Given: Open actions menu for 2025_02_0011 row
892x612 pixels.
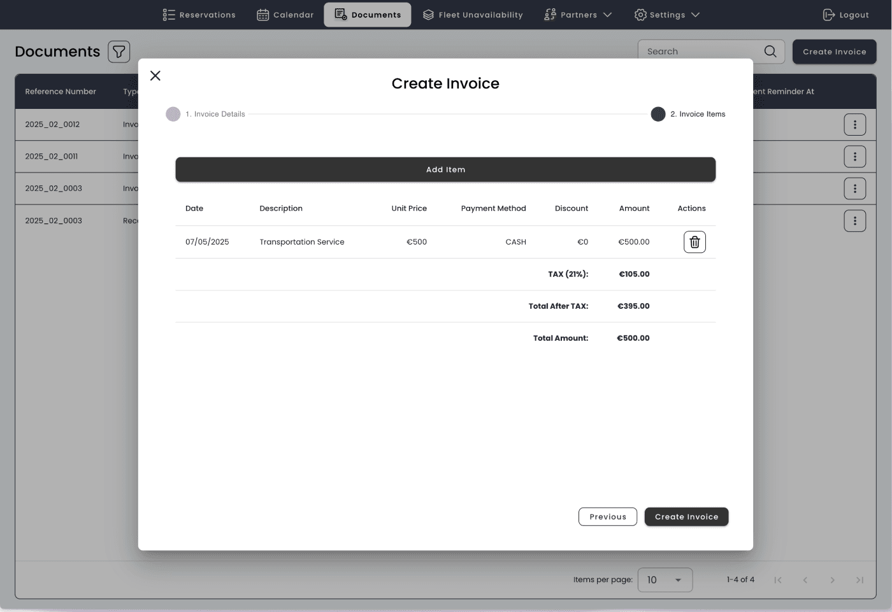Looking at the screenshot, I should coord(854,157).
